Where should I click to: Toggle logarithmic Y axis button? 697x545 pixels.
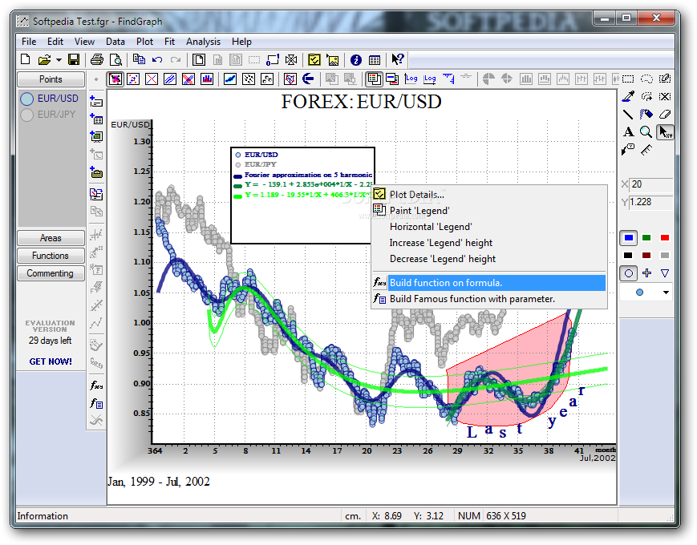click(411, 79)
